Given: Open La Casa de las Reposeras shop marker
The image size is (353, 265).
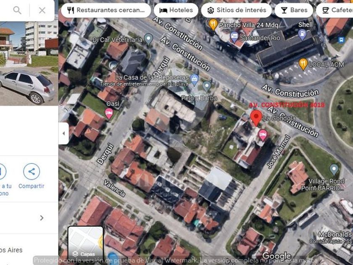Looking at the screenshot, I should click(x=195, y=80).
